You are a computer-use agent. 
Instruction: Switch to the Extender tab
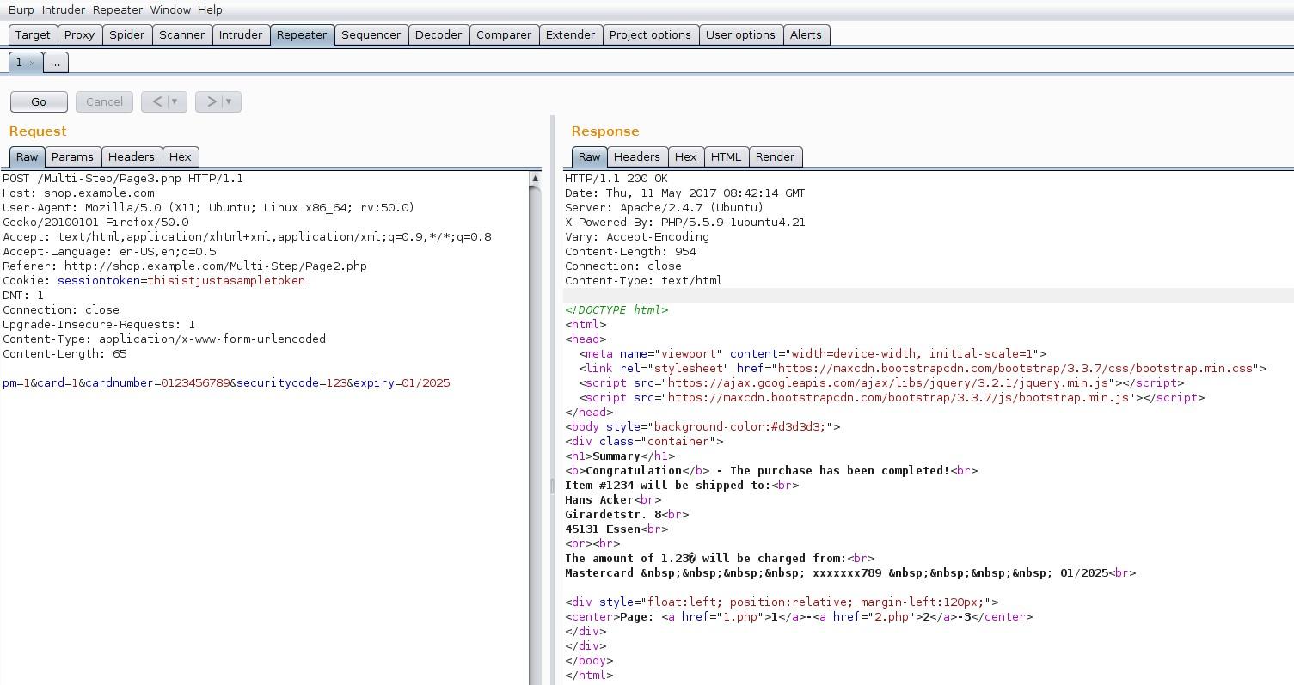click(x=571, y=35)
